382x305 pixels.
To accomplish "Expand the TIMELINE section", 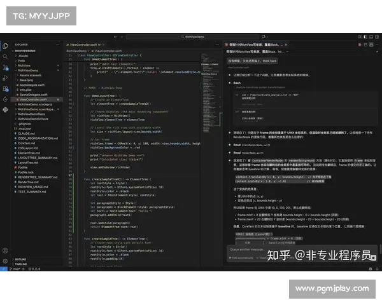I will pyautogui.click(x=21, y=265).
